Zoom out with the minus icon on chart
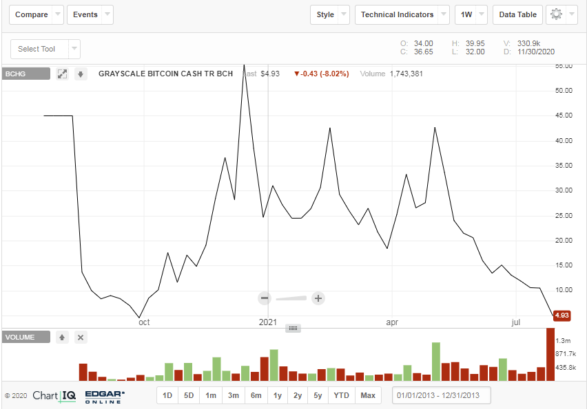 click(265, 298)
